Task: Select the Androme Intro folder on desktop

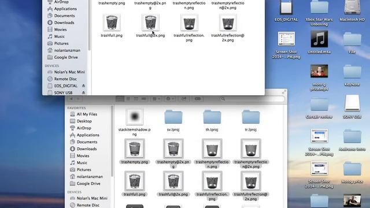Action: pyautogui.click(x=352, y=136)
